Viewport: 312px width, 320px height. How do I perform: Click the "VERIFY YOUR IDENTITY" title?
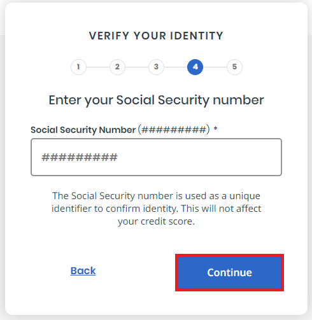pyautogui.click(x=156, y=36)
